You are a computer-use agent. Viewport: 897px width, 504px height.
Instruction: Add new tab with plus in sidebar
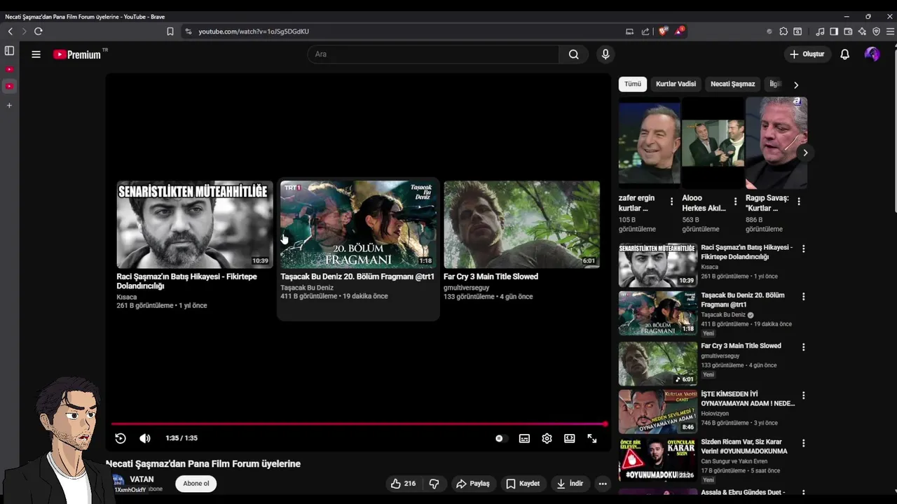(9, 106)
